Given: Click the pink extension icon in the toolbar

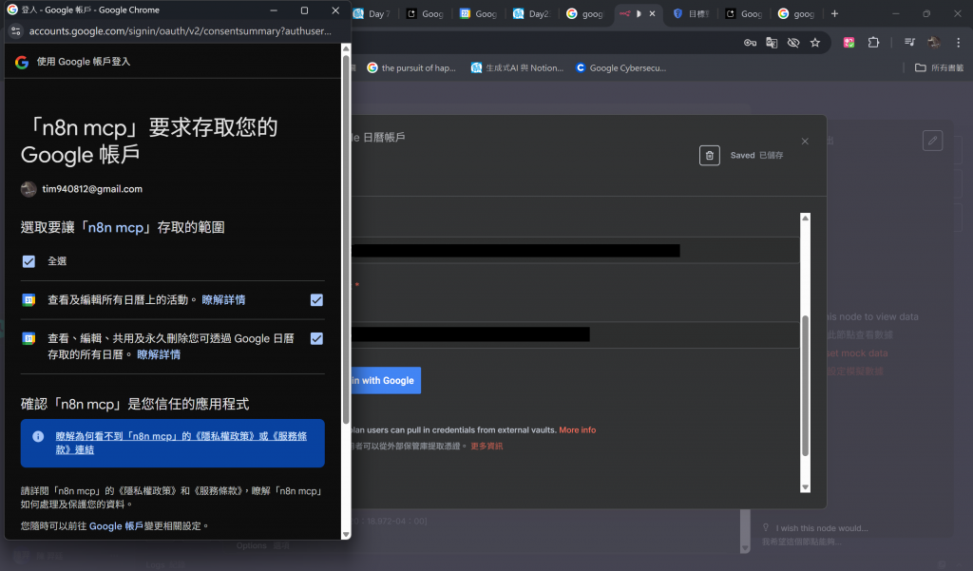Looking at the screenshot, I should coord(849,42).
